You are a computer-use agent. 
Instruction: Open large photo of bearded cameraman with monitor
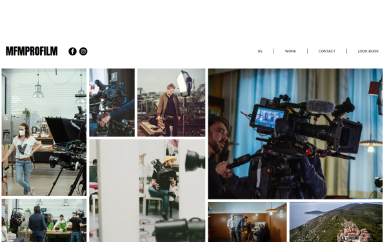[x=295, y=134]
